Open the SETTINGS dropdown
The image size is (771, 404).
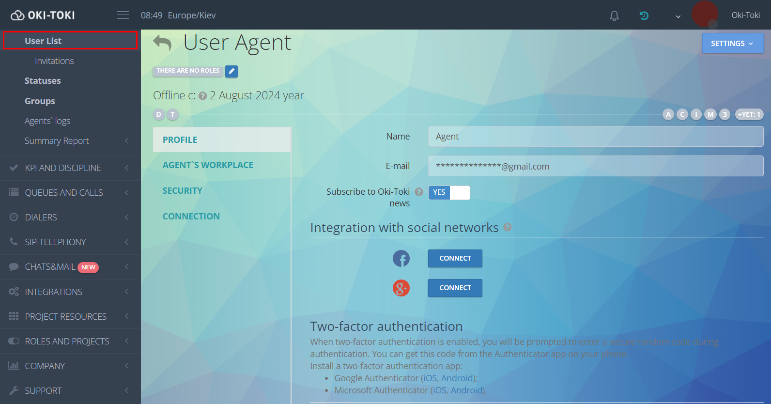(x=732, y=44)
